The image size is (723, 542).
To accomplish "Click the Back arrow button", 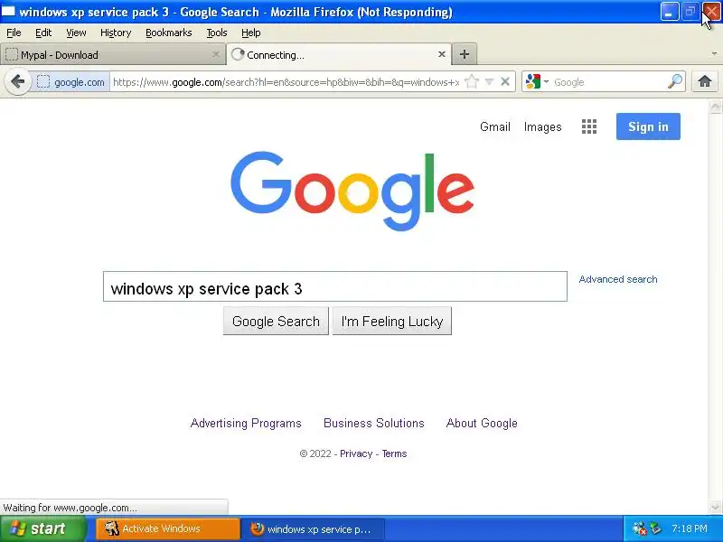I will (17, 81).
